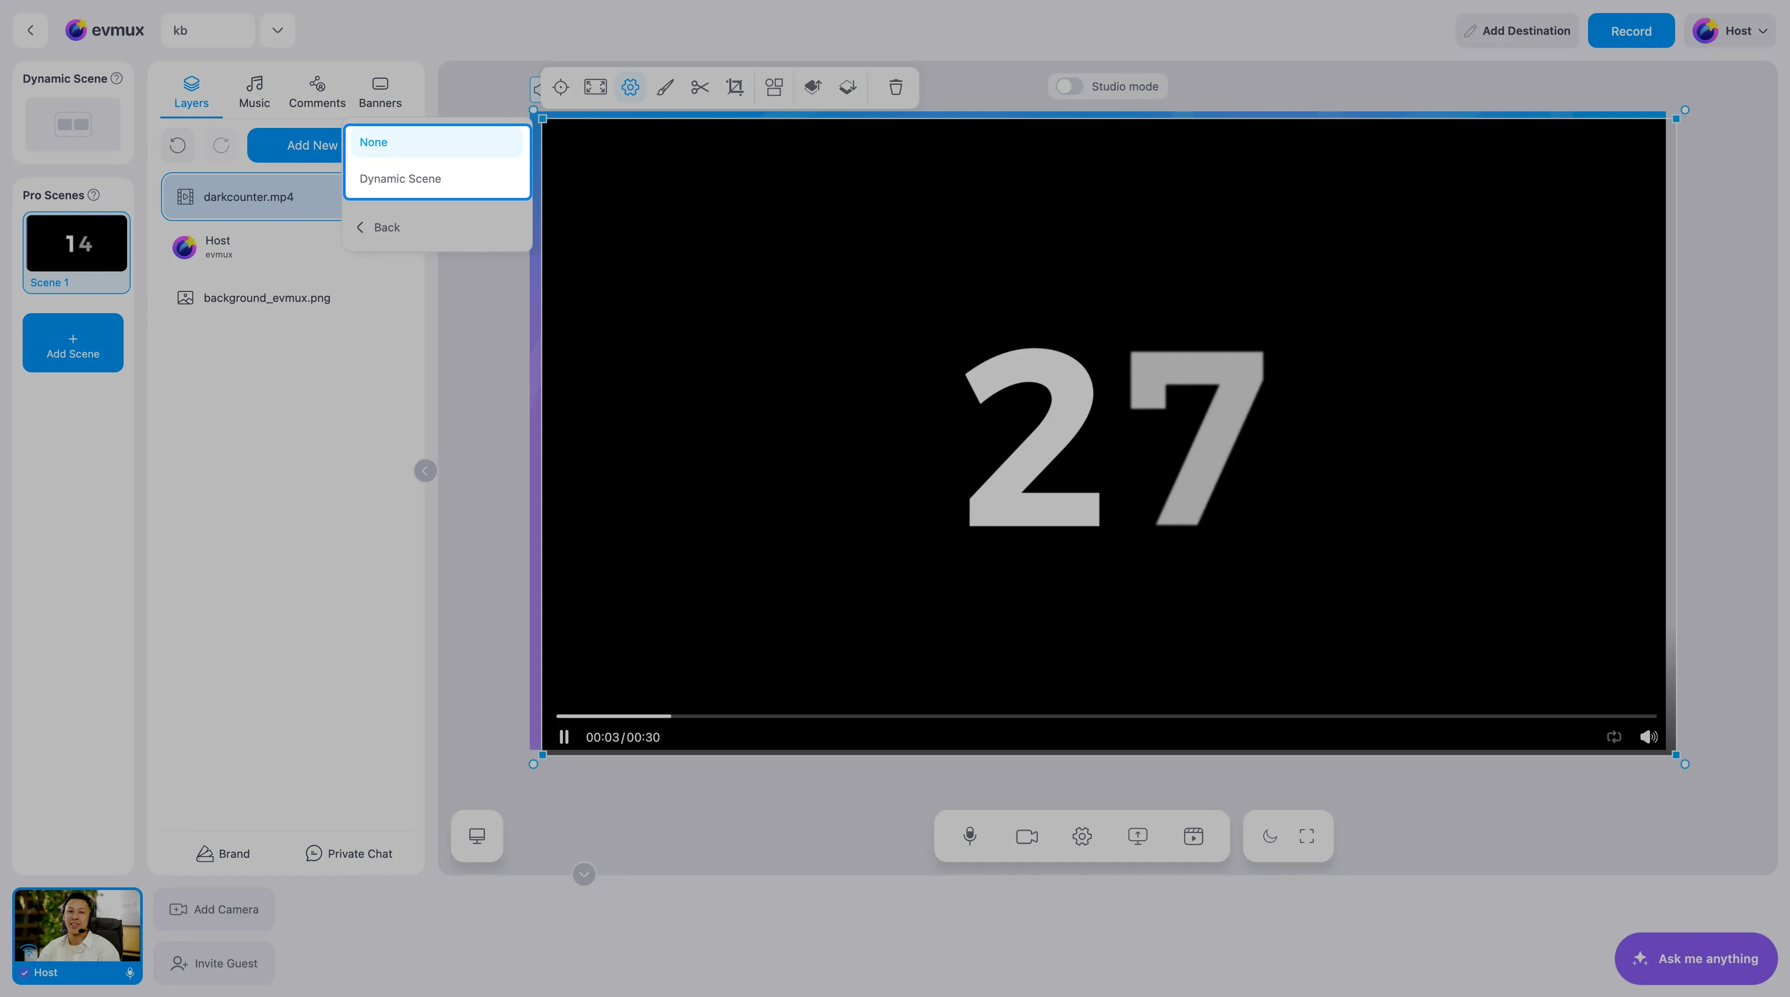
Task: Send layer backward icon
Action: click(848, 87)
